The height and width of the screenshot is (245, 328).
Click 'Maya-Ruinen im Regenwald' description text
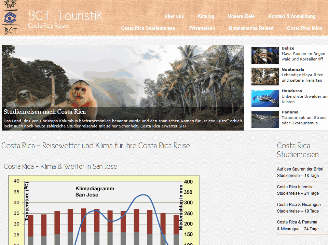(304, 56)
